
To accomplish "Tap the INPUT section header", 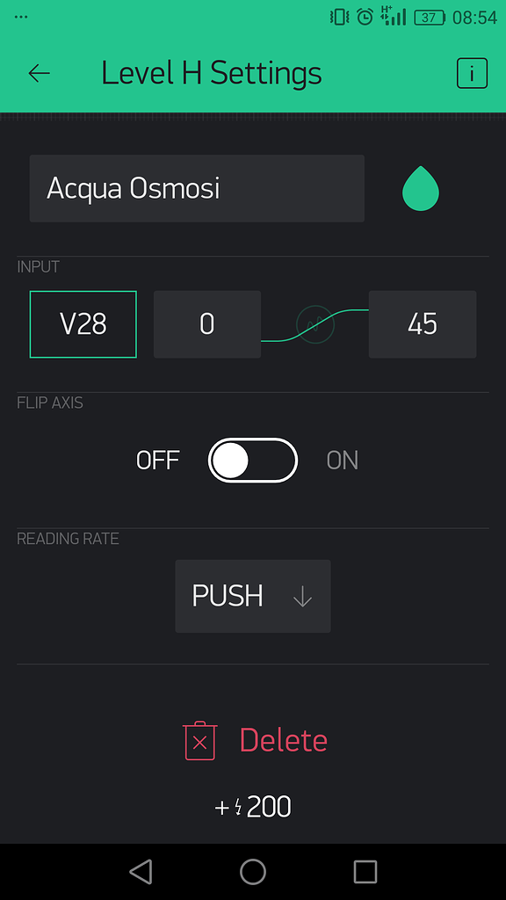I will pyautogui.click(x=38, y=266).
